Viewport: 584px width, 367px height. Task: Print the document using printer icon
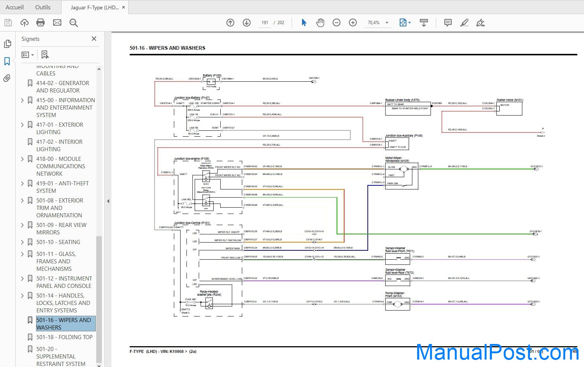(x=40, y=23)
